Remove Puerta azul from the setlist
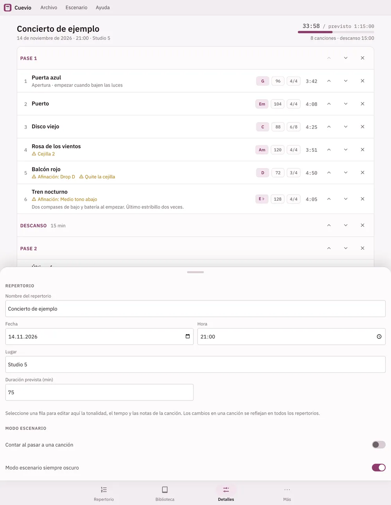Viewport: 391px width, 505px height. click(362, 81)
